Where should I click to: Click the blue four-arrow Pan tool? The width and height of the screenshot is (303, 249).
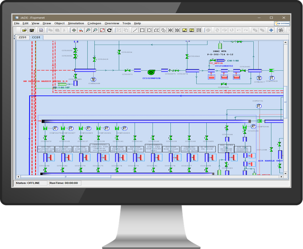tap(271, 30)
